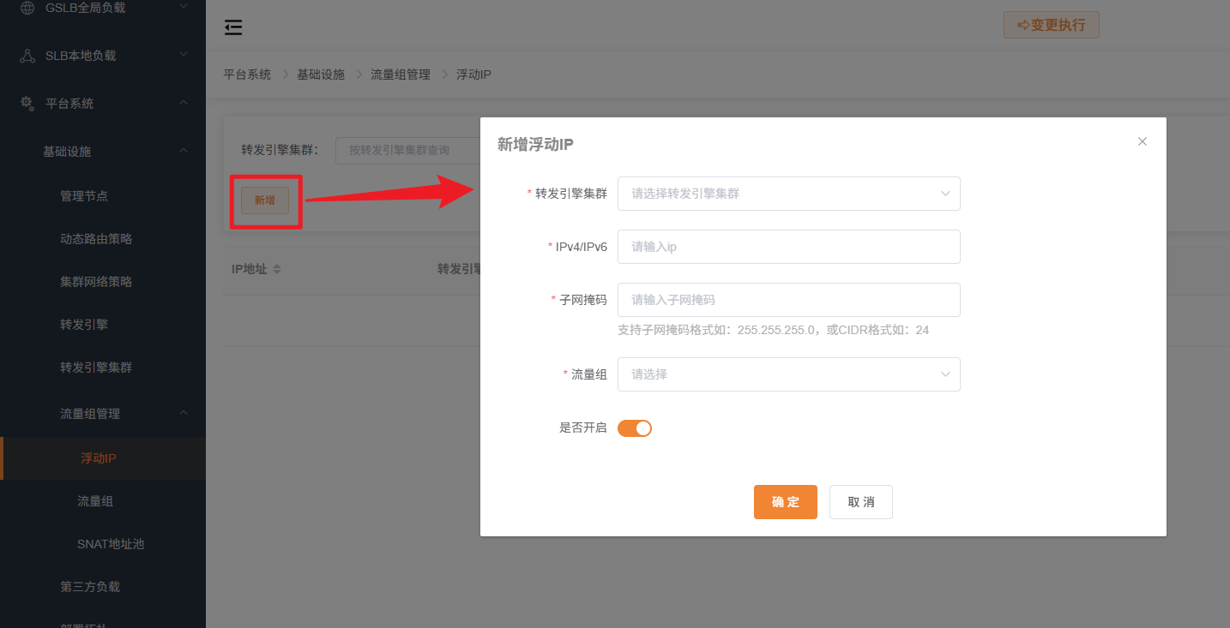Focus the IPv4/IPv6 input field
1230x628 pixels.
788,247
